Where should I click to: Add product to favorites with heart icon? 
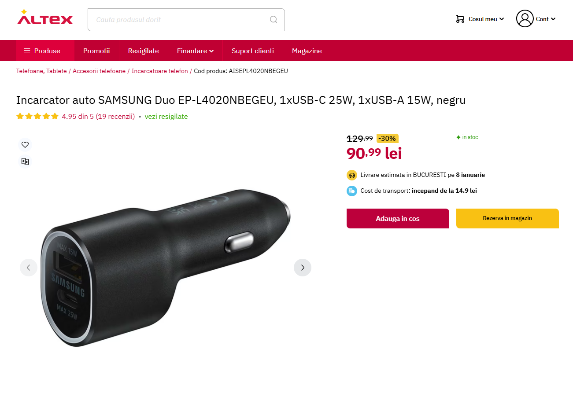25,144
